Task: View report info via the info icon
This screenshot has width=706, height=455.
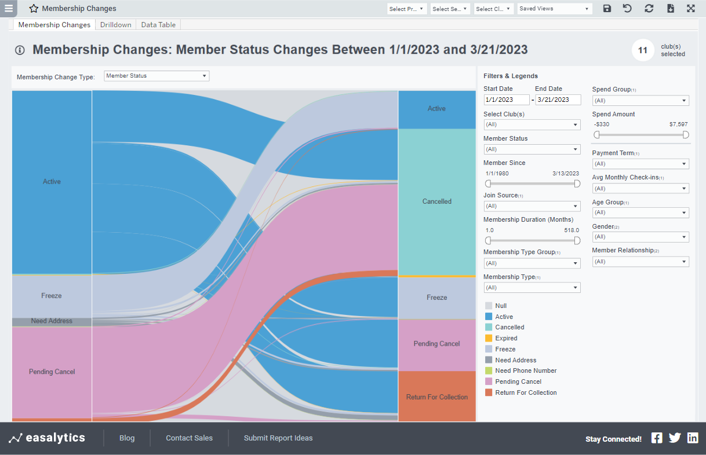Action: click(19, 50)
